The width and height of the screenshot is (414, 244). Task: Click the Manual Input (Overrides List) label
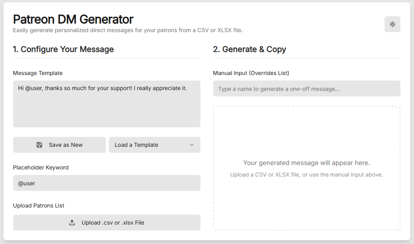point(251,73)
